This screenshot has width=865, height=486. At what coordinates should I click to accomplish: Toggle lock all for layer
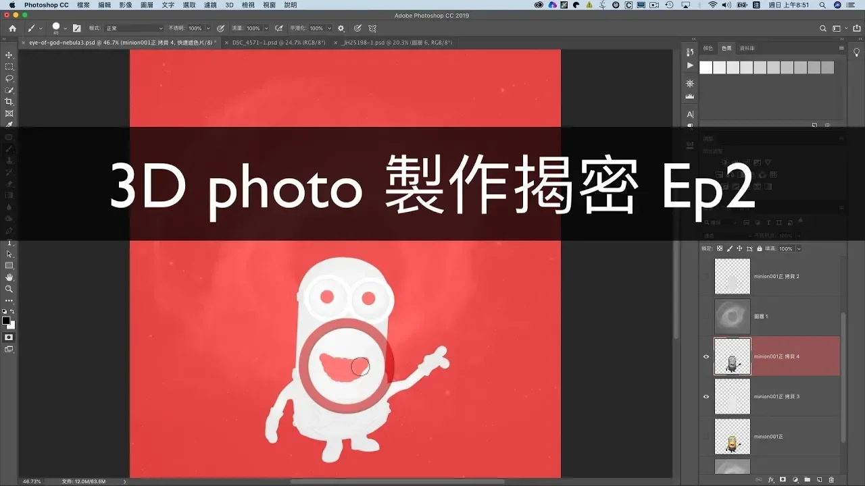760,248
